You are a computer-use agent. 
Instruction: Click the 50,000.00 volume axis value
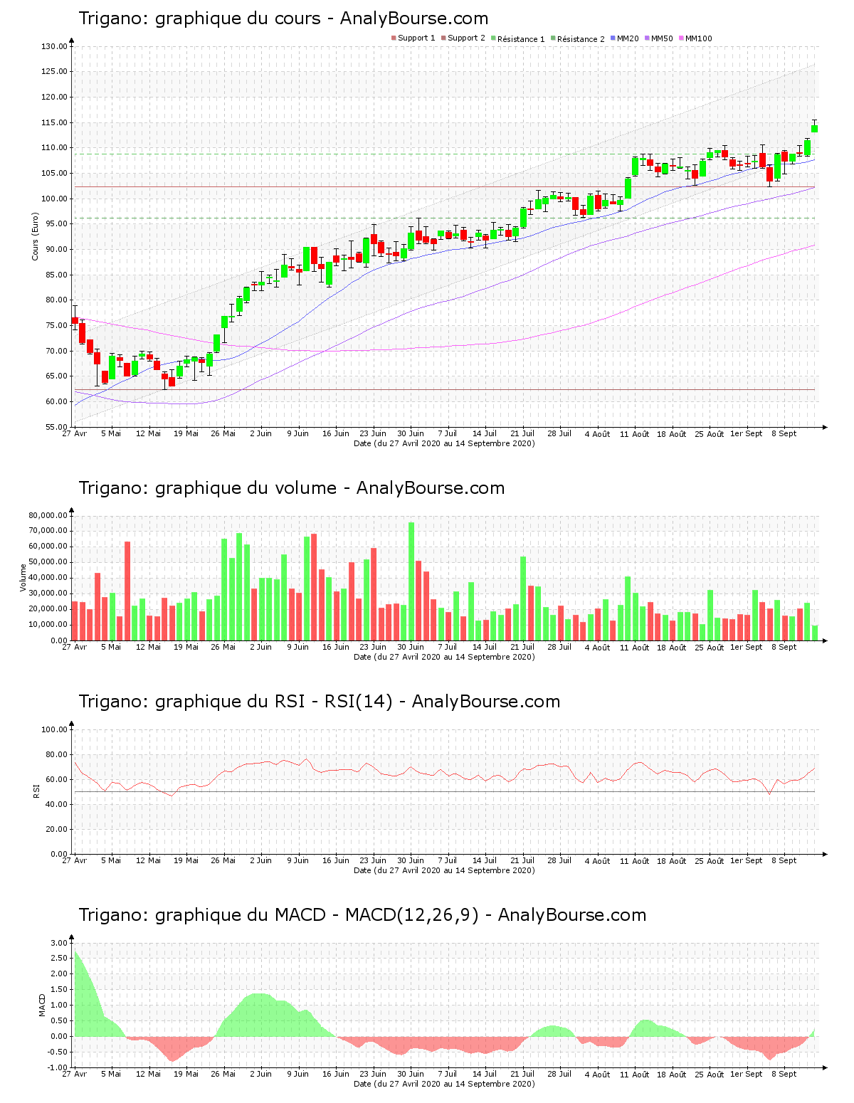48,562
